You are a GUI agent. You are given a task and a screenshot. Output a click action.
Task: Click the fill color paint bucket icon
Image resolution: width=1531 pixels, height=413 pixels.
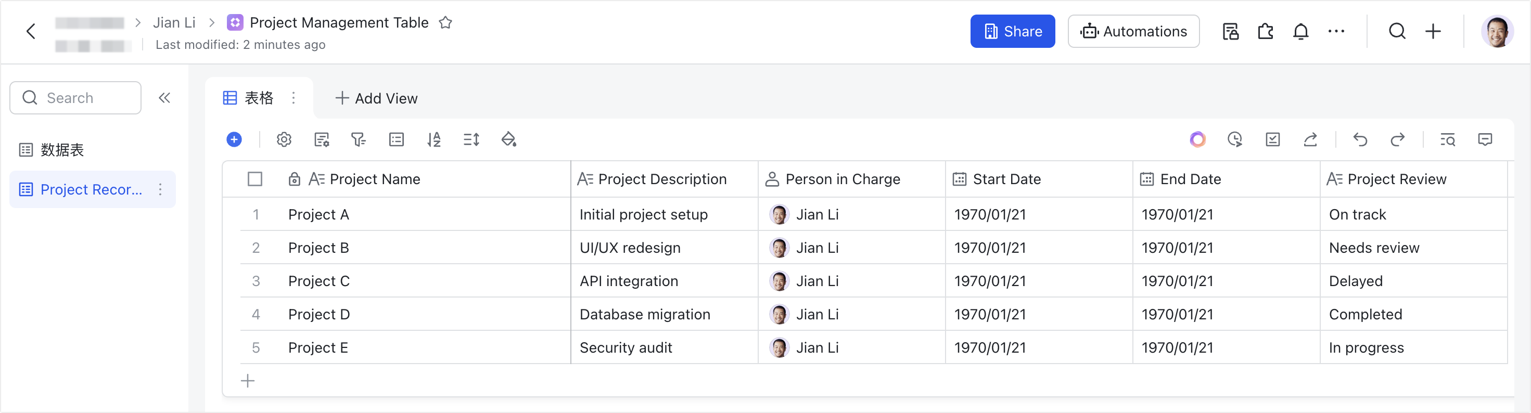click(x=509, y=139)
